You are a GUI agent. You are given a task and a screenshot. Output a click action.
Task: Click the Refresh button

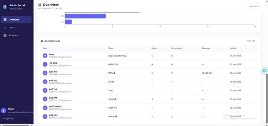point(254,6)
